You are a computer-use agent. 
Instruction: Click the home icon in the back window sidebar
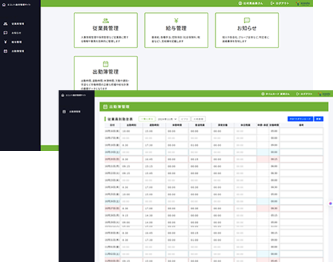click(4, 5)
